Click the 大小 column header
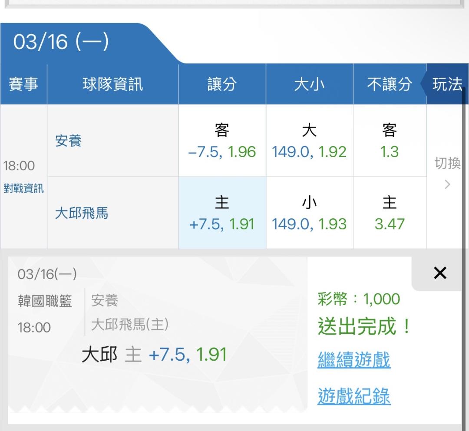The height and width of the screenshot is (431, 469). pyautogui.click(x=309, y=84)
